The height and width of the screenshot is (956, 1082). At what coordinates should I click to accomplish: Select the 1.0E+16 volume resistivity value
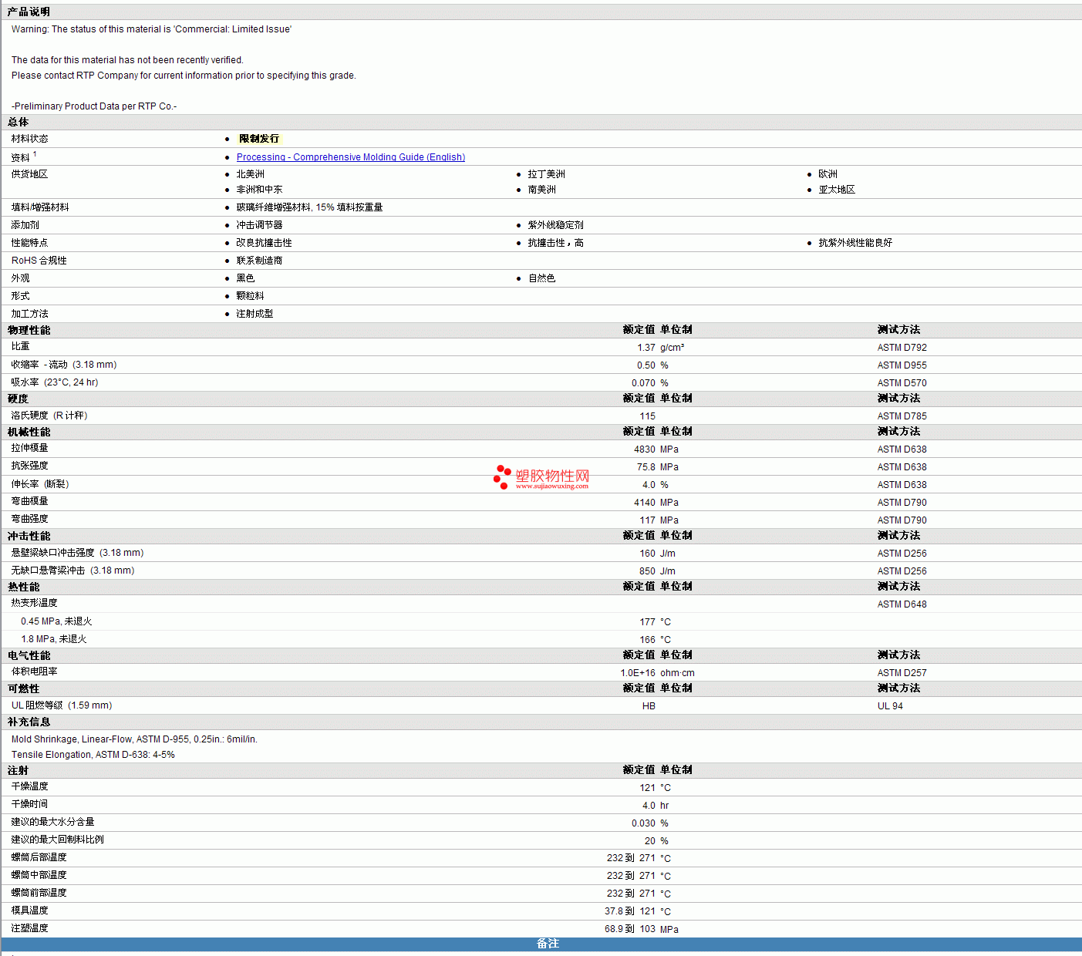click(637, 673)
